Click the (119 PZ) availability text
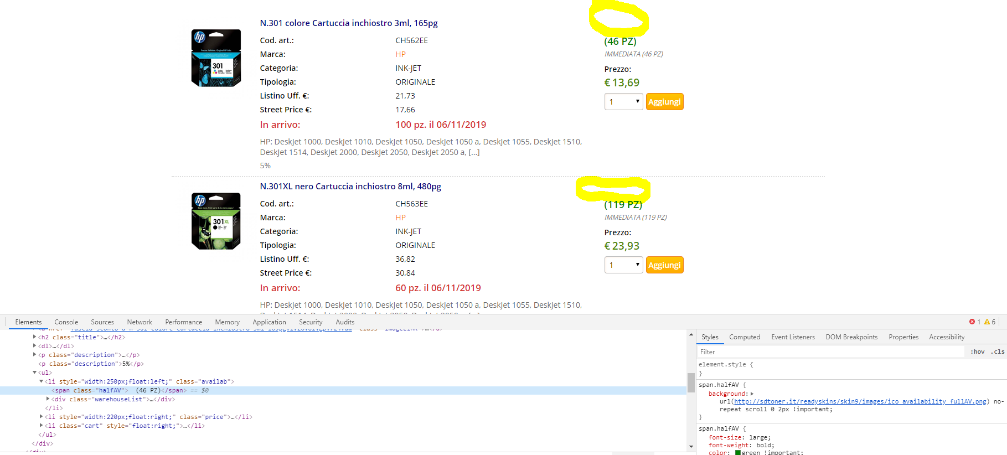 (623, 205)
